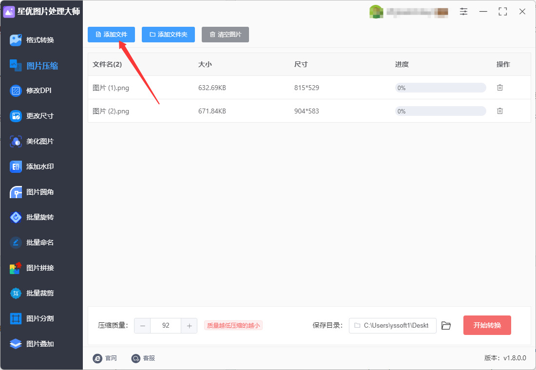Open the 图片圆角 rounded corners tool

(32, 192)
